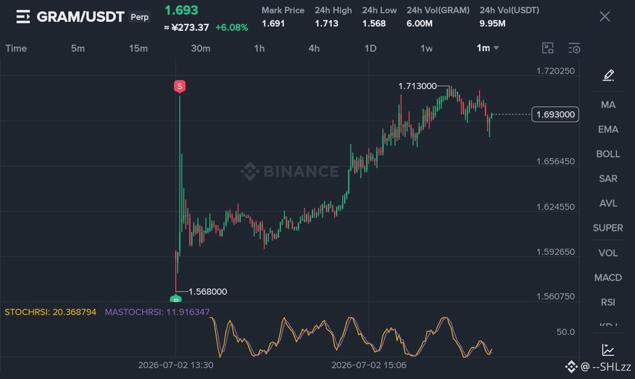The width and height of the screenshot is (635, 379).
Task: Click the 1.568000 low annotation
Action: pyautogui.click(x=208, y=292)
